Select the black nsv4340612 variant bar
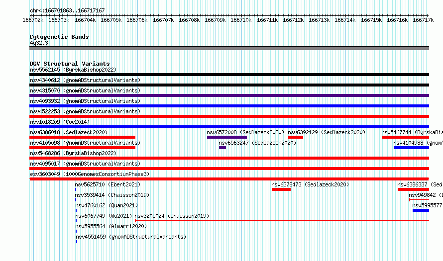The width and height of the screenshot is (443, 261). click(229, 85)
